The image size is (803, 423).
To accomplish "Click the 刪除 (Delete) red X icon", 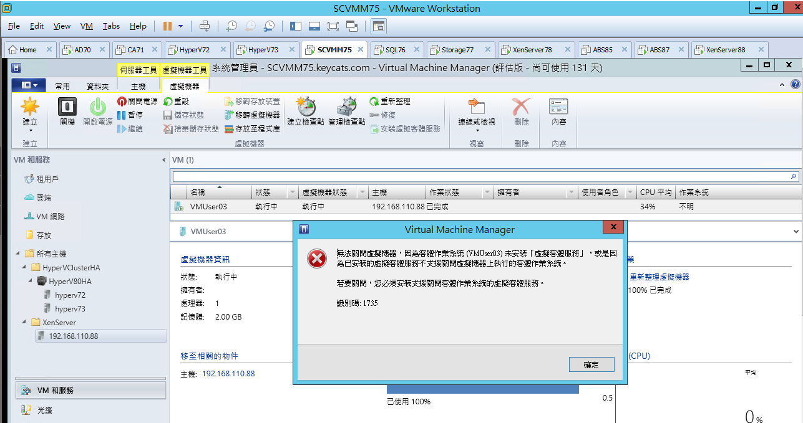I will tap(521, 107).
